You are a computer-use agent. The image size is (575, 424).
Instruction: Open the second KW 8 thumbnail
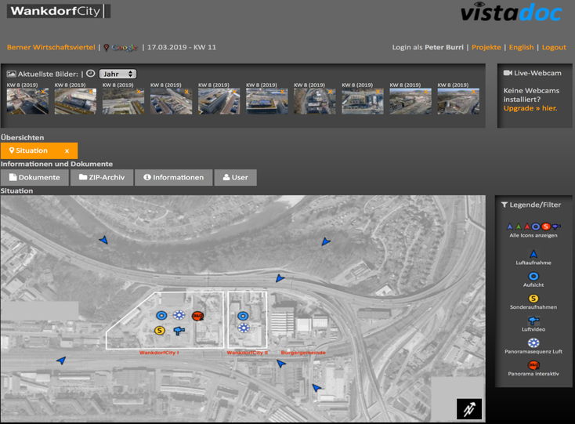click(x=75, y=101)
